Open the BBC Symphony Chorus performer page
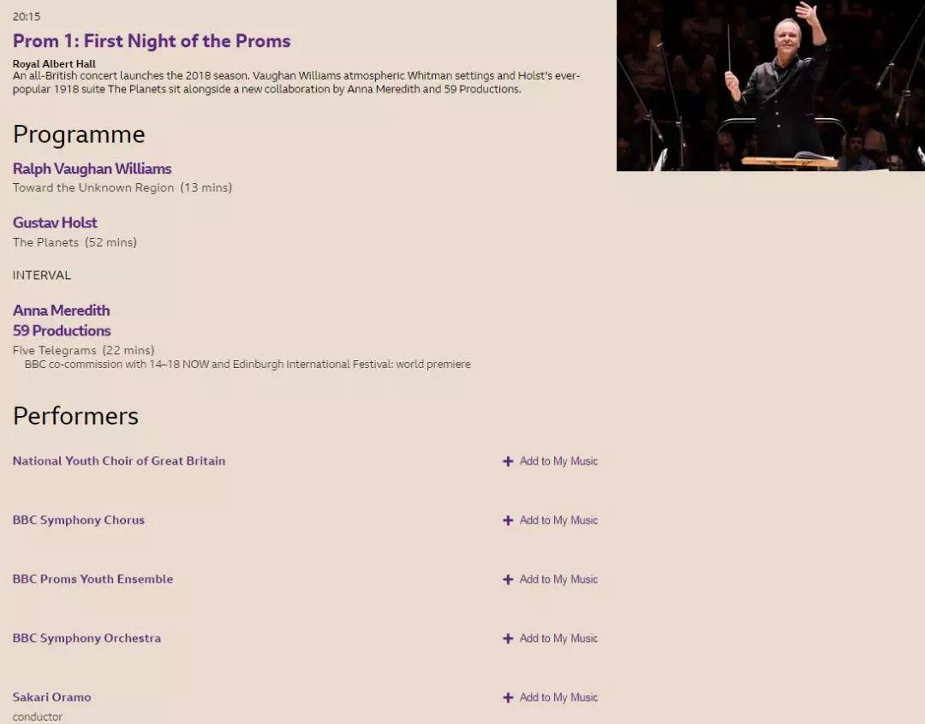 click(79, 519)
